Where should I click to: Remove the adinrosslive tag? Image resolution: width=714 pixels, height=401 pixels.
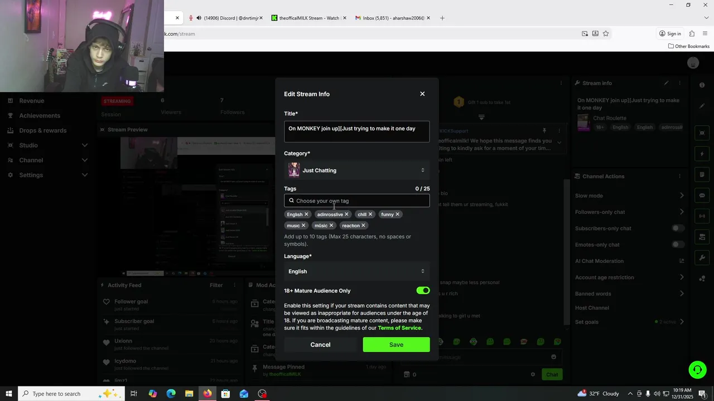[346, 214]
